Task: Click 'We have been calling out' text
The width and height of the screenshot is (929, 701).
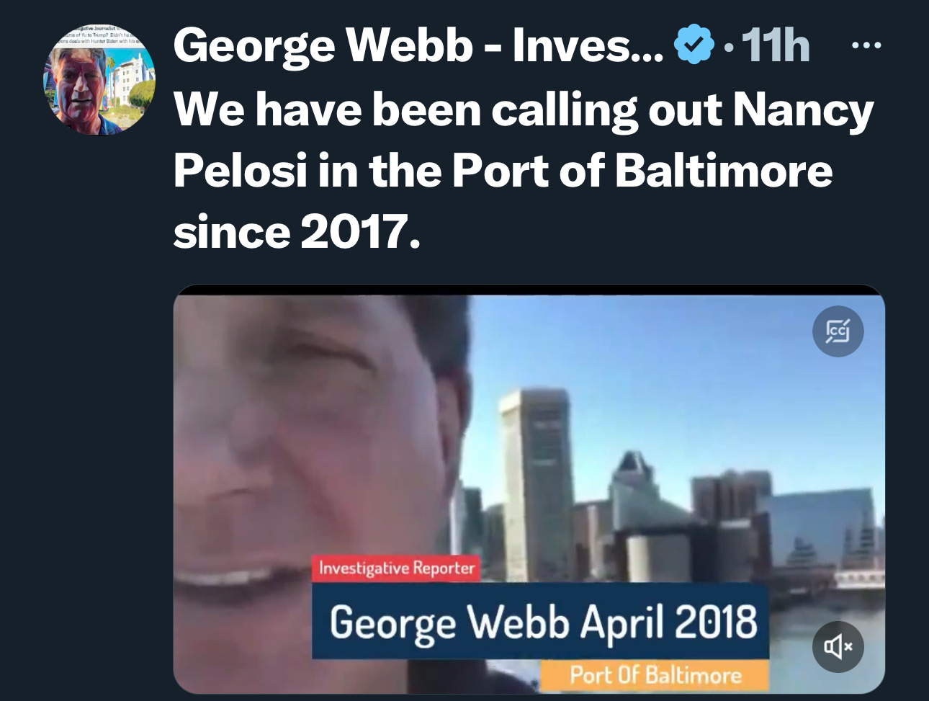Action: 448,110
